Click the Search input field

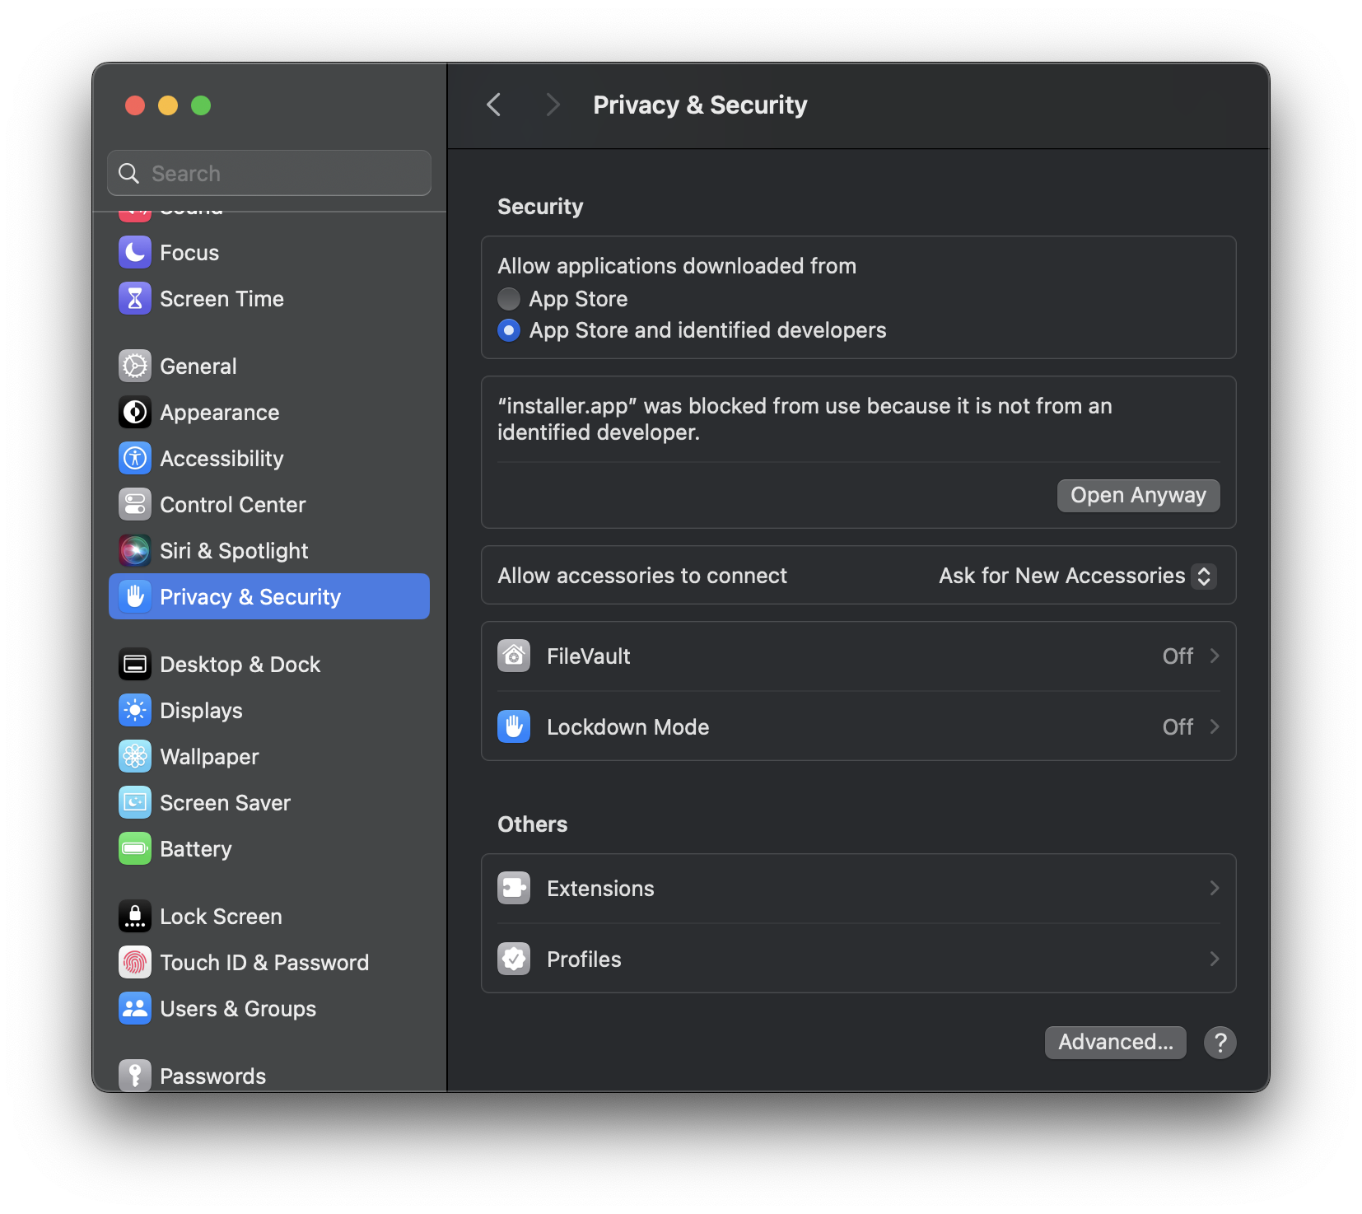coord(269,173)
